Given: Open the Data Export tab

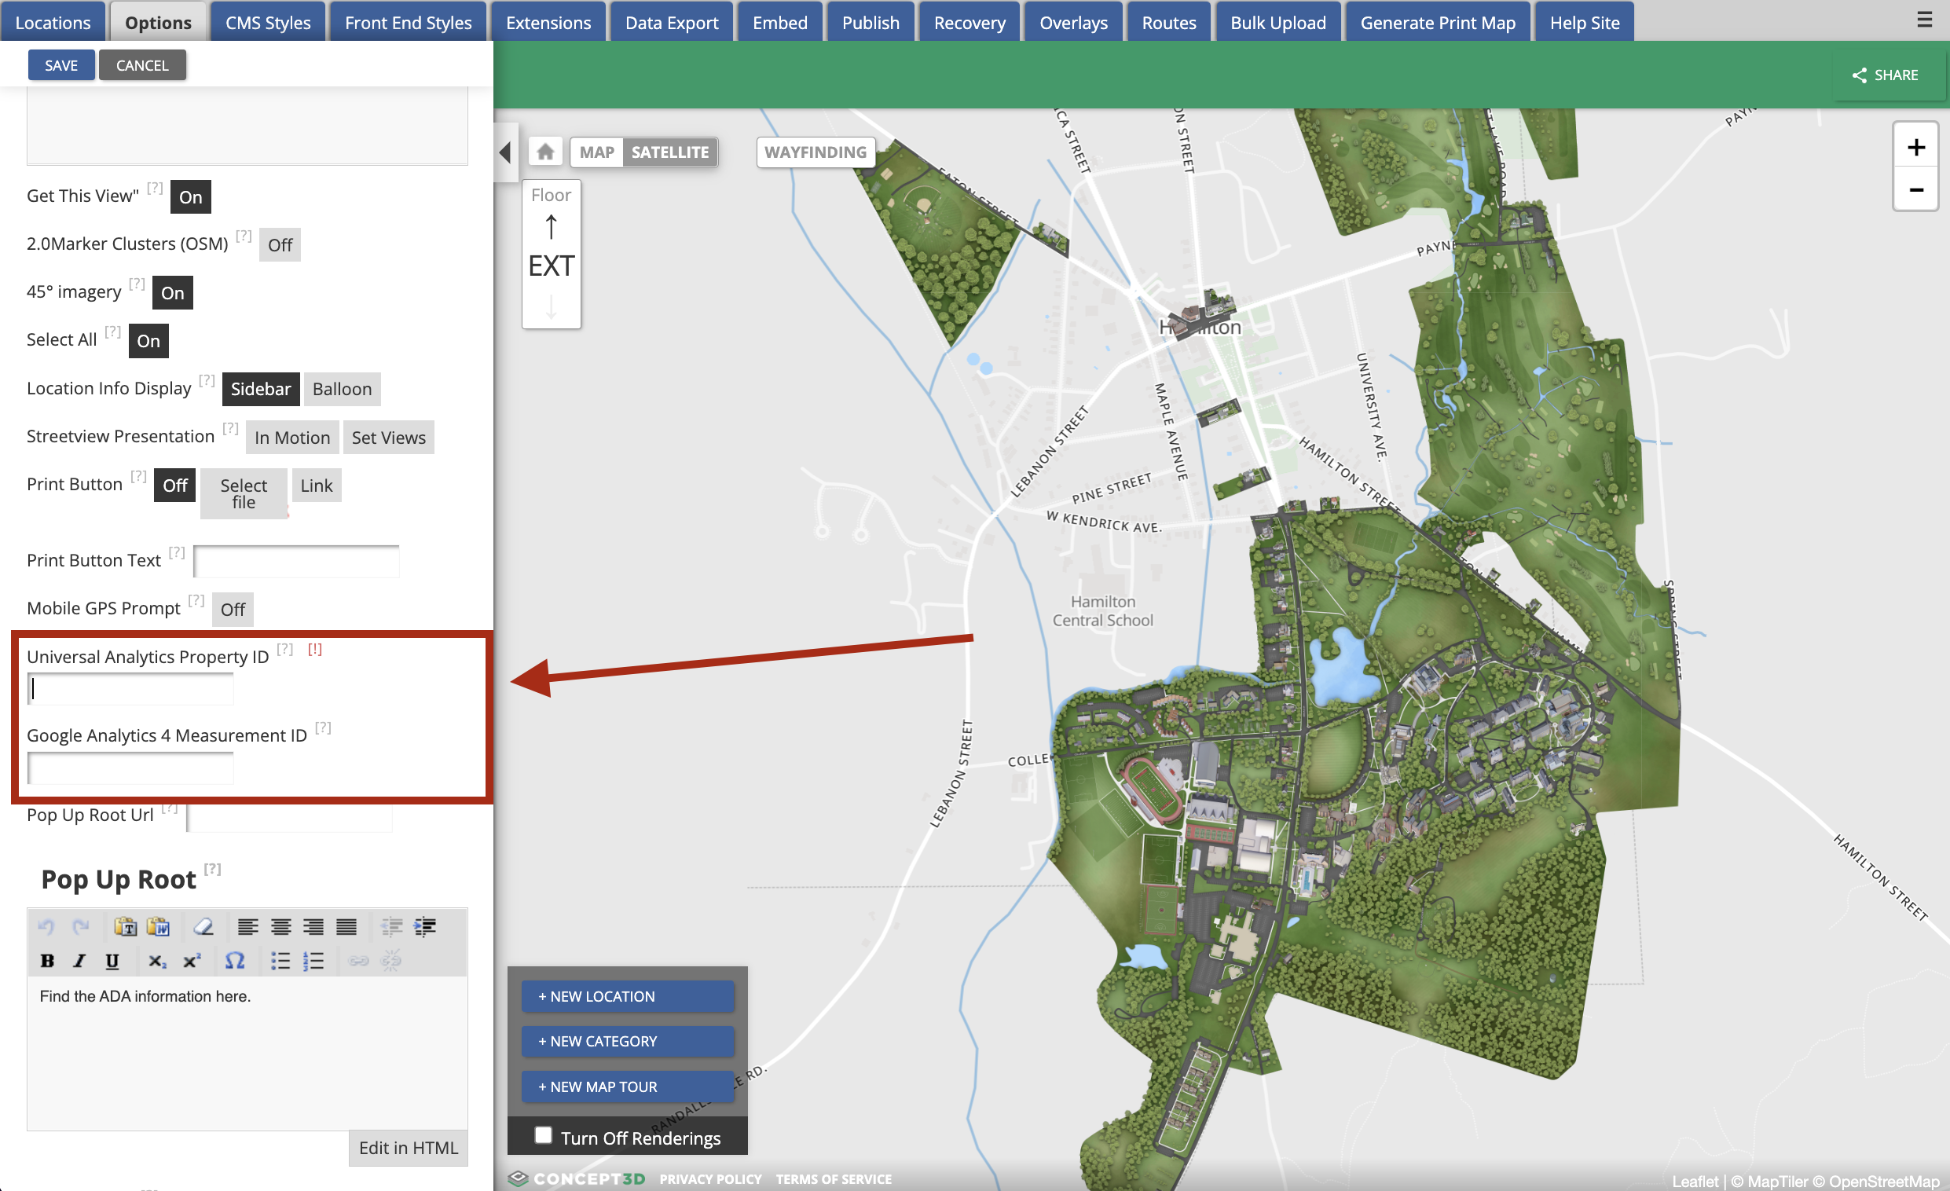Looking at the screenshot, I should pyautogui.click(x=672, y=22).
